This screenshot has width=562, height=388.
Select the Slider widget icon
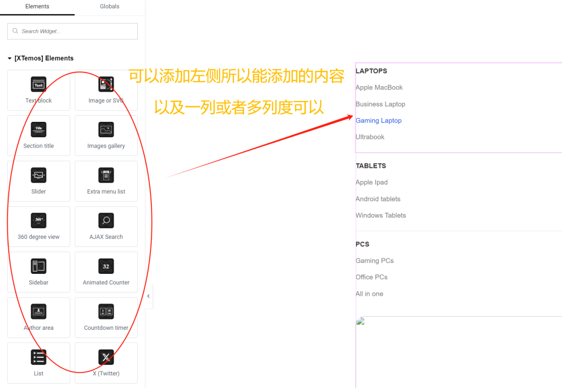[x=38, y=175]
